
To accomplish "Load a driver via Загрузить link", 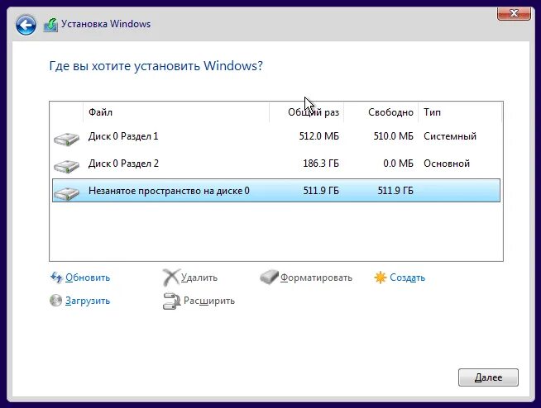I will tap(88, 301).
